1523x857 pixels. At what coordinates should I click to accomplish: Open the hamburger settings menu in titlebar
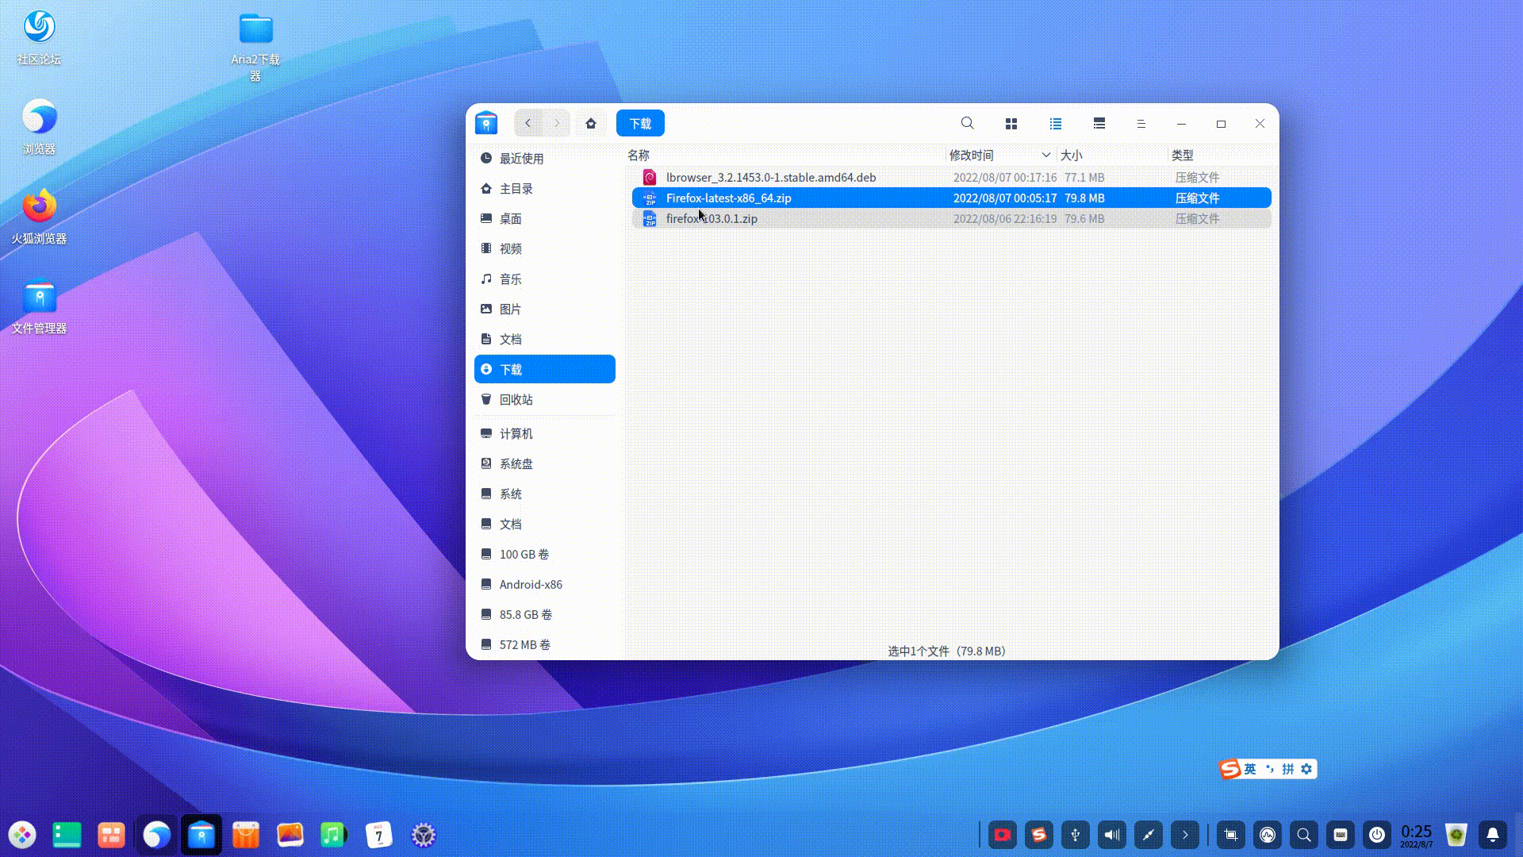1141,123
